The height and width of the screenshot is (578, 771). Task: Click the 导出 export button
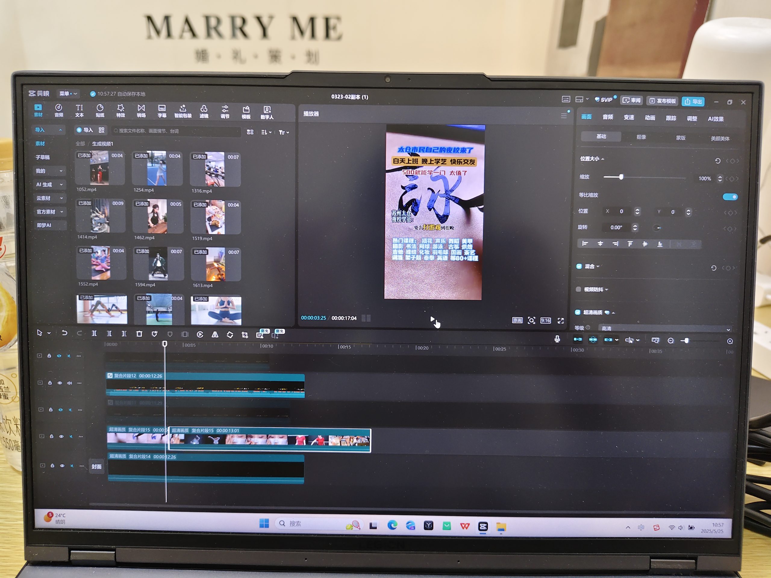pos(693,101)
